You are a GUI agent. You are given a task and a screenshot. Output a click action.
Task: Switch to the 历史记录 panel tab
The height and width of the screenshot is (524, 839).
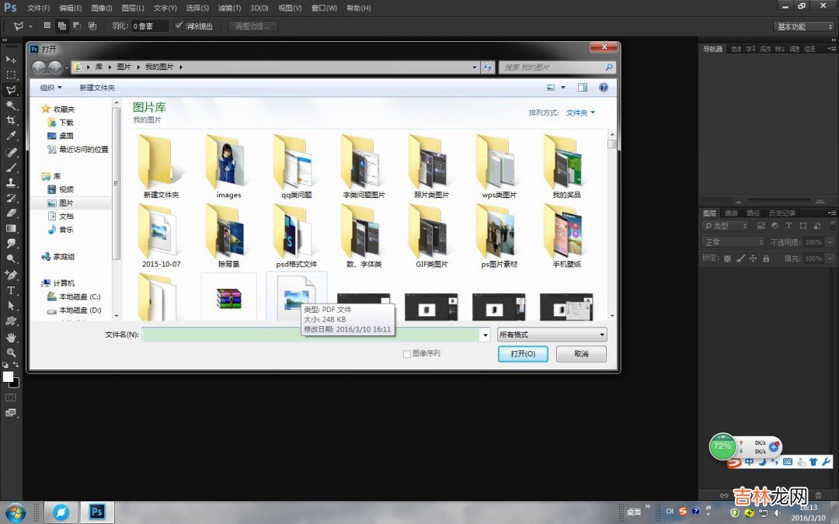[782, 213]
